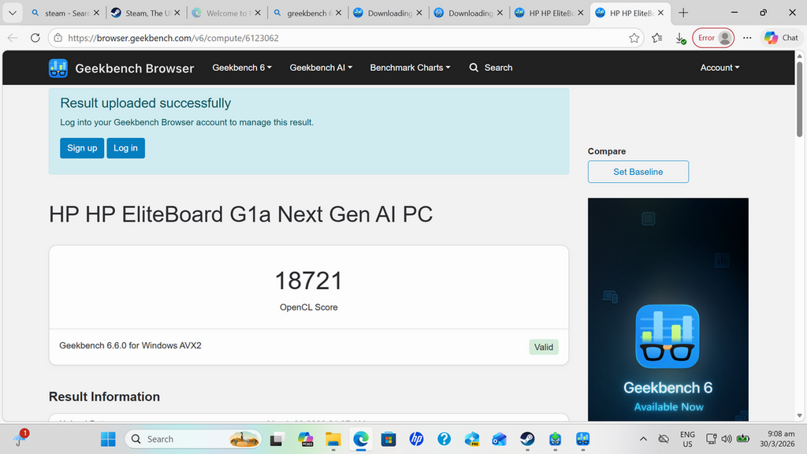Open the browser downloads icon
This screenshot has height=454, width=807.
680,38
